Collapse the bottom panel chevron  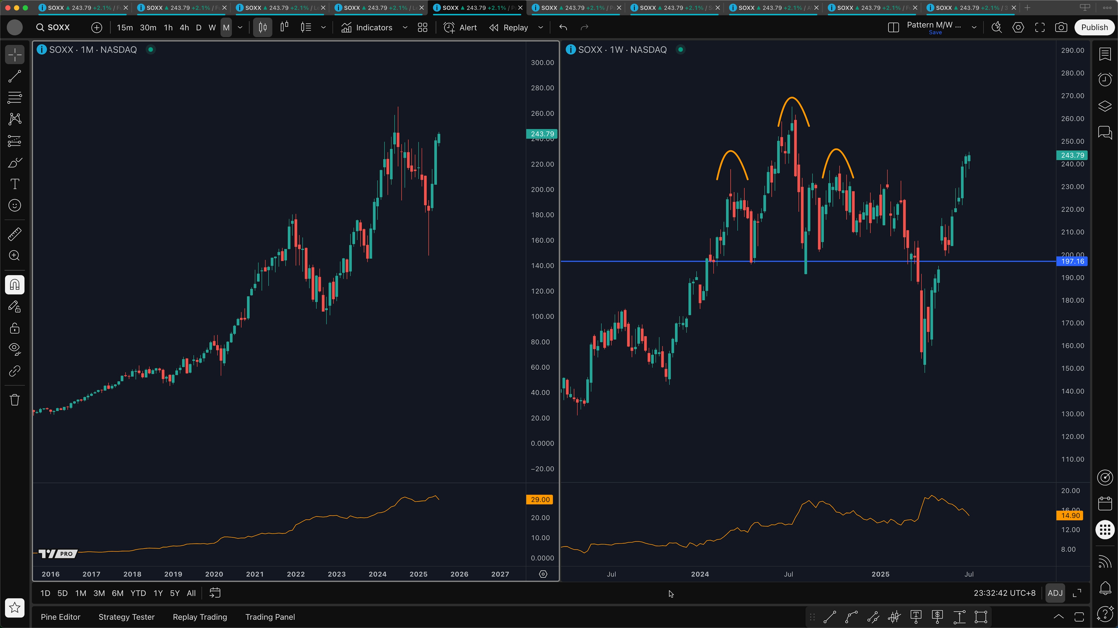[x=1059, y=617]
